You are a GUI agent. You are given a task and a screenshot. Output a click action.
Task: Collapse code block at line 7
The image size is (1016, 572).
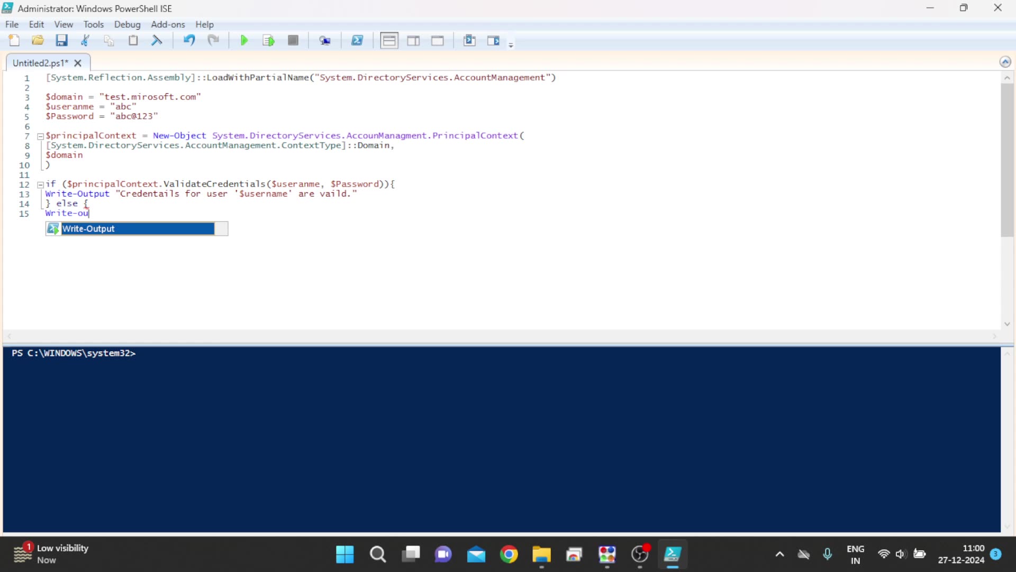pos(40,137)
